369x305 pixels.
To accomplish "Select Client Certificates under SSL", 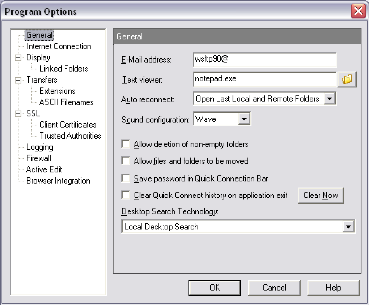I will click(68, 125).
